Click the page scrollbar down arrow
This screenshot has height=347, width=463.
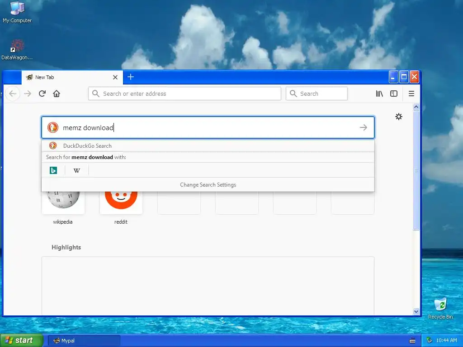(x=416, y=311)
